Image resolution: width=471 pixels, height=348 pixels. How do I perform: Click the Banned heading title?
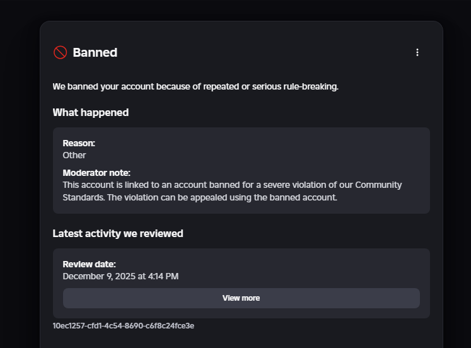click(95, 52)
